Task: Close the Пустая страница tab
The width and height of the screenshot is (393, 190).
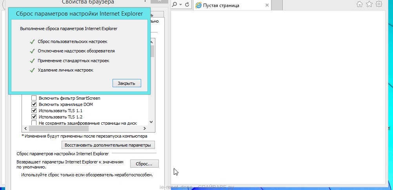Action: pos(267,5)
